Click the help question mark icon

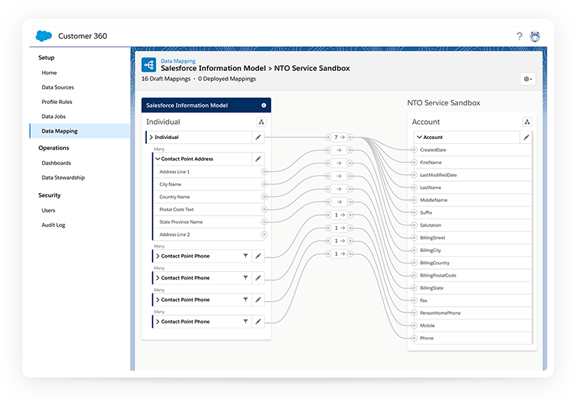[519, 37]
